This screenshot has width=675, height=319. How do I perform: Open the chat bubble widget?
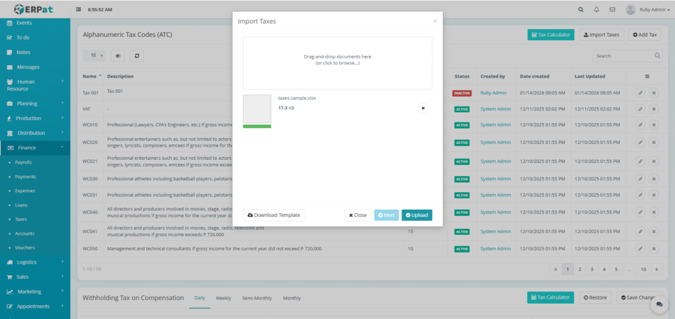tap(659, 304)
